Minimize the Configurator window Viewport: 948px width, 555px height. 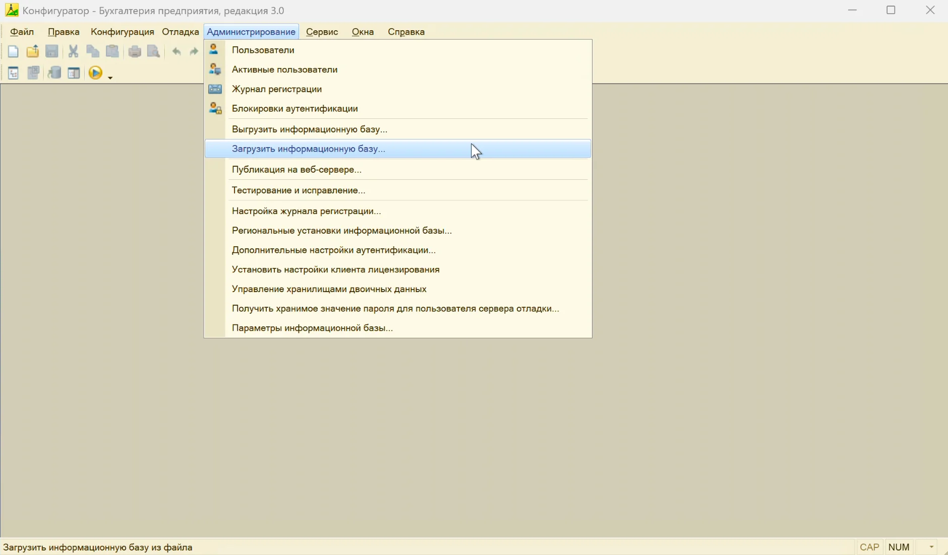pyautogui.click(x=853, y=10)
